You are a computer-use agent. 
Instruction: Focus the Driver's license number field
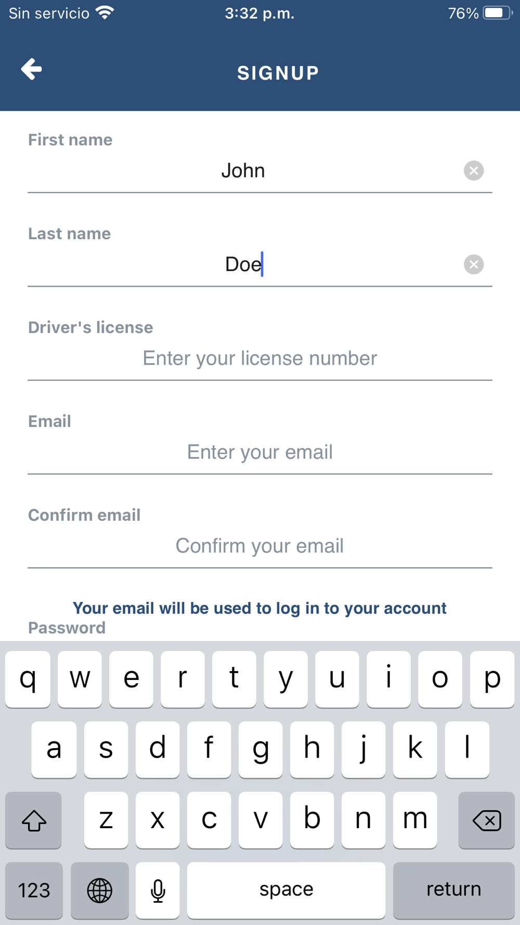click(260, 358)
